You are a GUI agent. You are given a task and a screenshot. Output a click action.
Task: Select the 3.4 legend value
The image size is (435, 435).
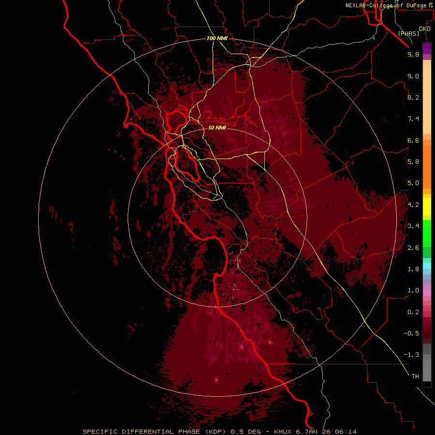coord(413,226)
